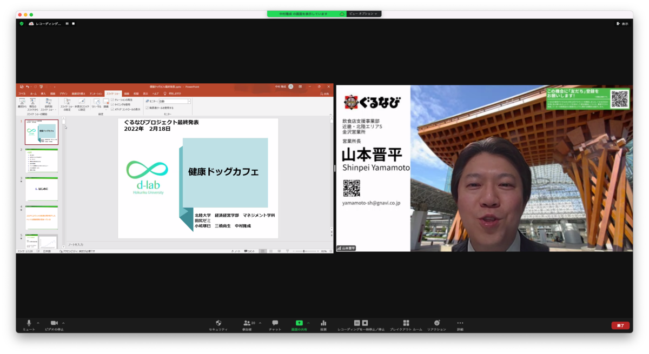Pause the recording from bottom toolbar
The image size is (649, 354).
click(357, 323)
